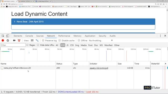Expand News Beat 24th April 2015 panel
168x94 pixels.
click(83, 22)
